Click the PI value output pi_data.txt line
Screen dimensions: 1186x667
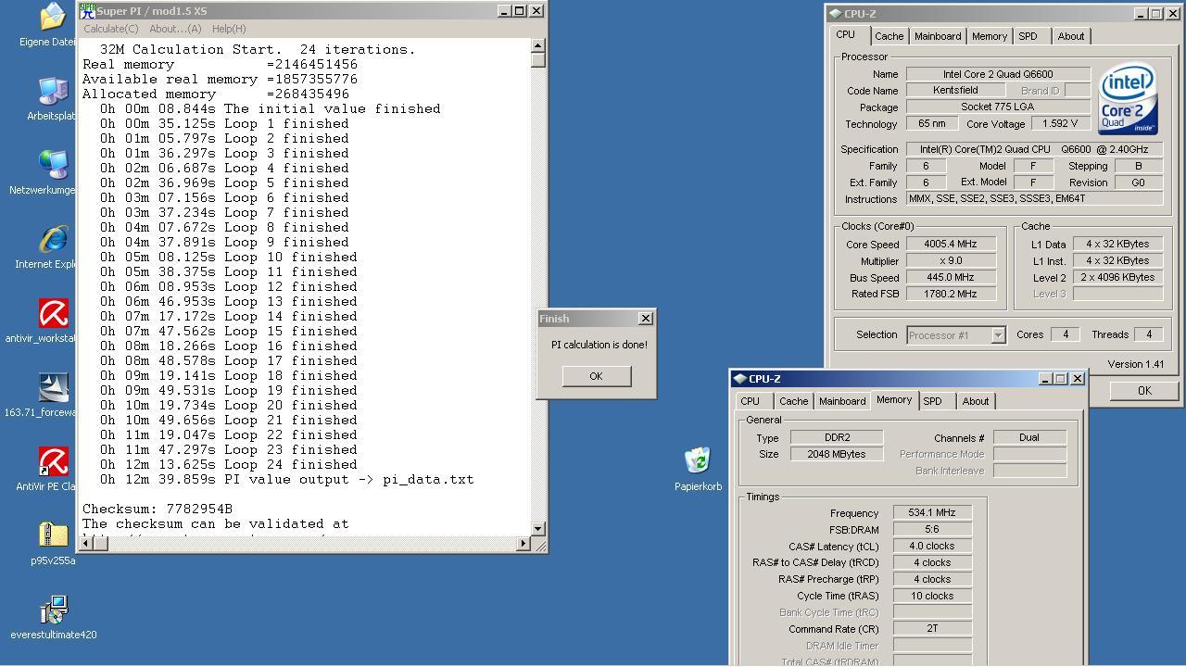(x=287, y=479)
